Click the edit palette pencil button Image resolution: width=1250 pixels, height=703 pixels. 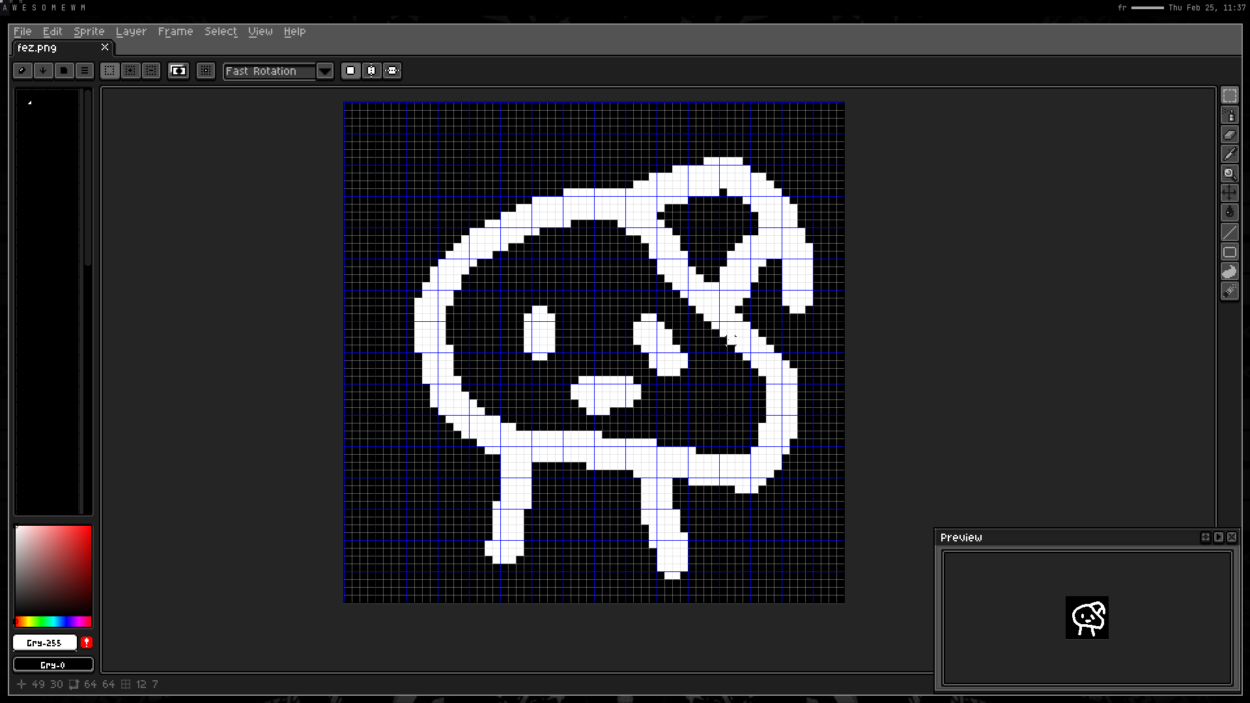click(x=23, y=70)
